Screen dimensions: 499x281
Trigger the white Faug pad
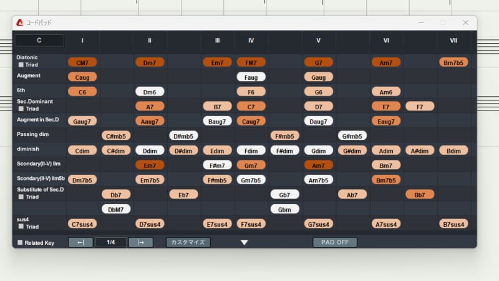click(251, 77)
